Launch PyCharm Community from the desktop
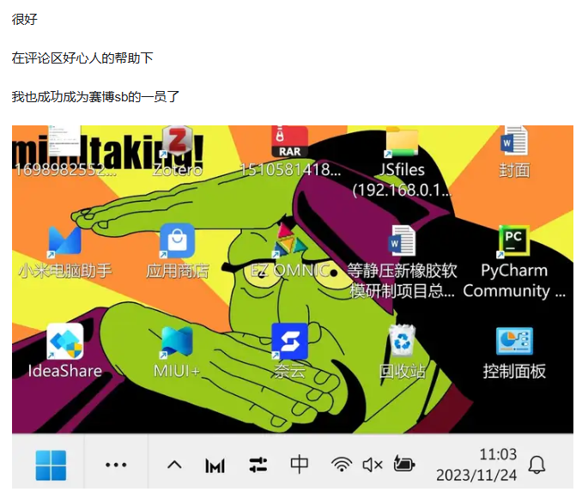This screenshot has height=498, width=582. click(x=514, y=241)
